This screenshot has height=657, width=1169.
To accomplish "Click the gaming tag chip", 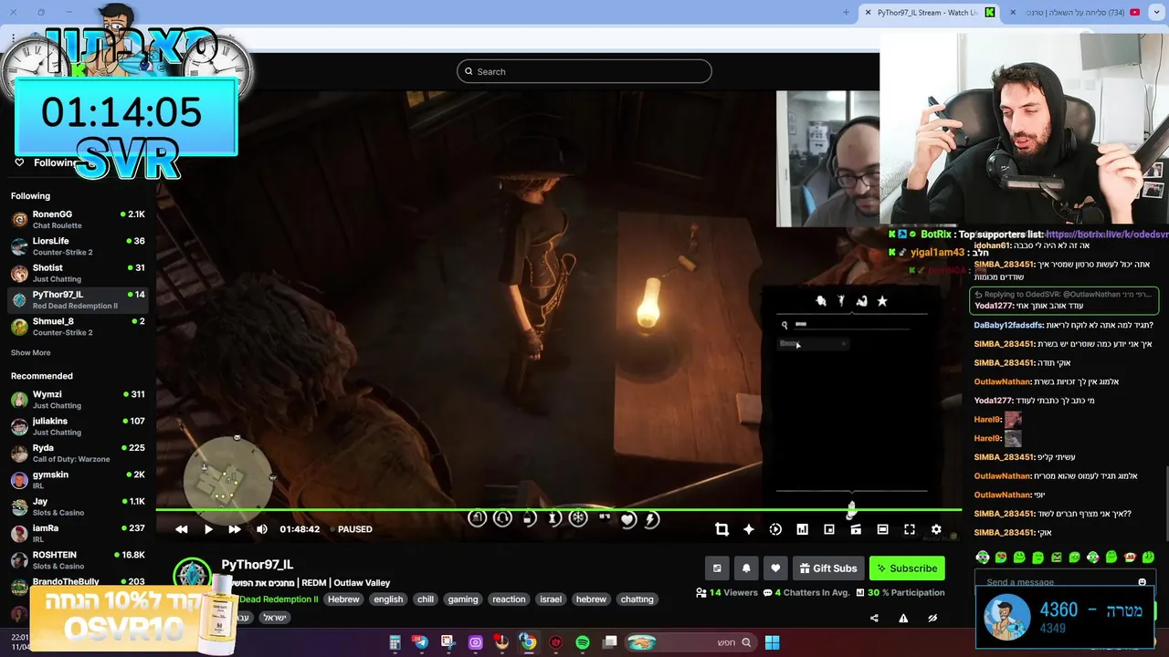I will click(463, 600).
